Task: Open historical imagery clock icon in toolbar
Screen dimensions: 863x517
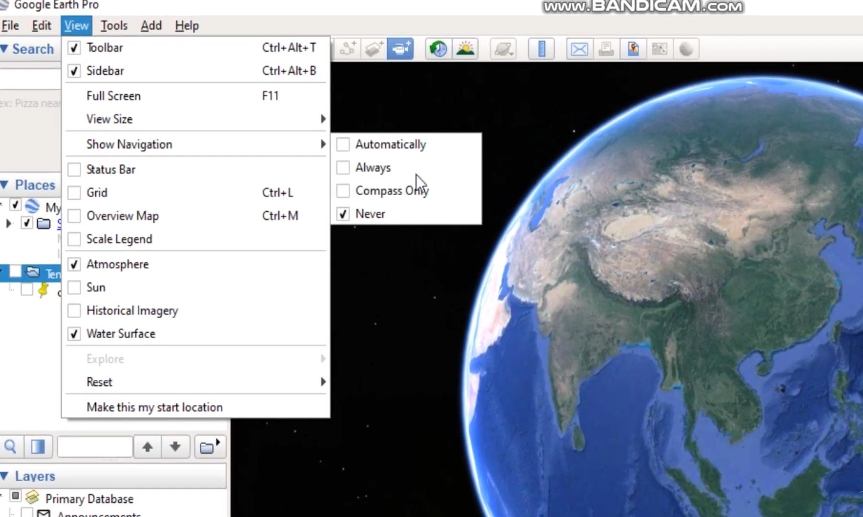Action: coord(438,49)
